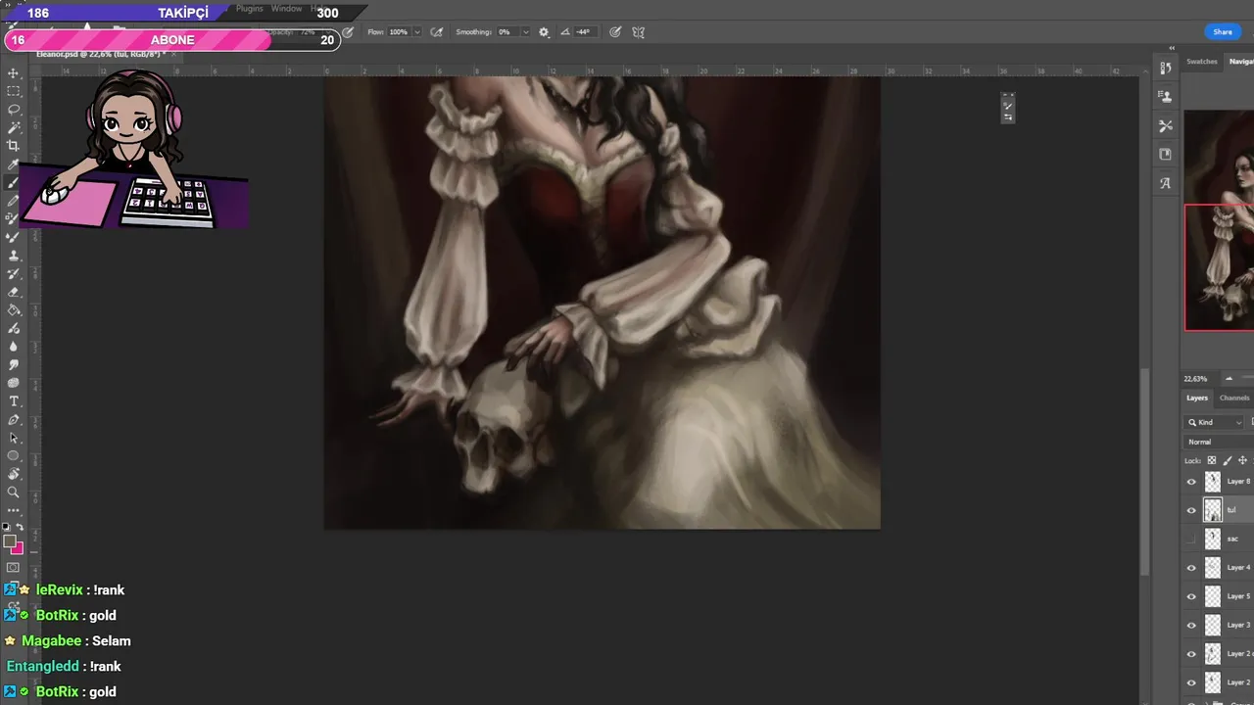Hide Layer 4 visibility eye
Screen dimensions: 1254x705
[1191, 568]
